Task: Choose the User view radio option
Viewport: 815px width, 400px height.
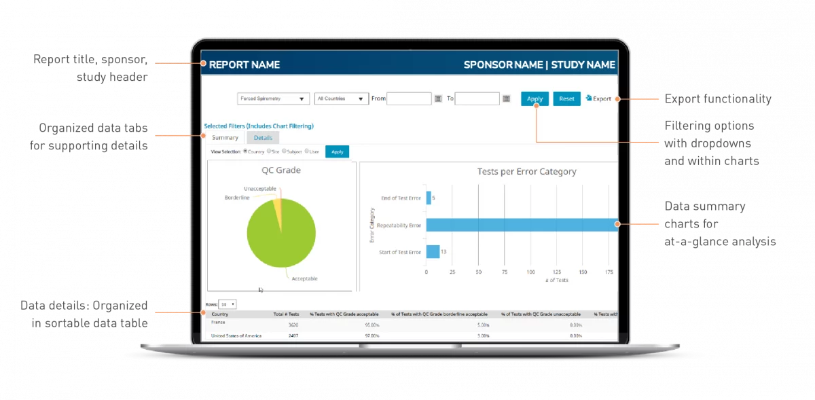Action: tap(308, 151)
